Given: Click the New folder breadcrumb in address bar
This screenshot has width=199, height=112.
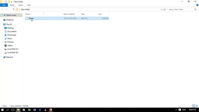Looking at the screenshot, I should (25, 9).
